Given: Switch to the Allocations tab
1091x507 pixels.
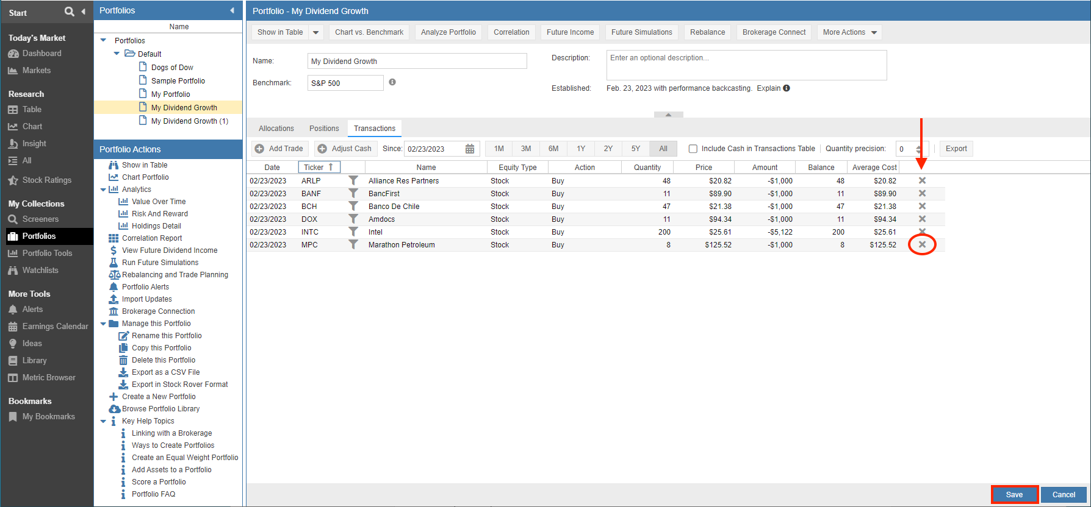Looking at the screenshot, I should click(276, 129).
